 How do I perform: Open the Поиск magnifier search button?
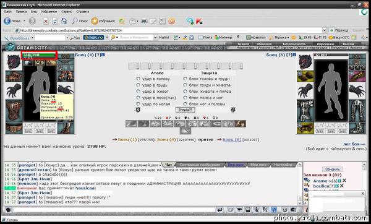click(80, 21)
